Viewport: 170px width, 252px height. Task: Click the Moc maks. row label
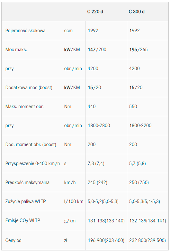click(x=16, y=50)
